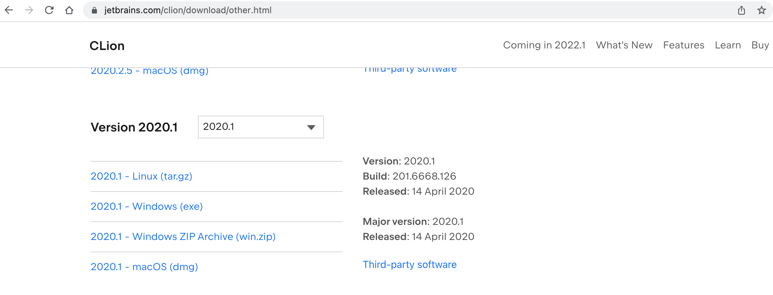The height and width of the screenshot is (295, 773).
Task: Open the What's New page
Action: [x=624, y=45]
